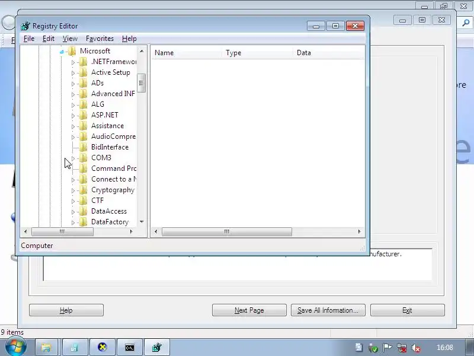Image resolution: width=474 pixels, height=356 pixels.
Task: Expand the DataAccess key
Action: click(73, 212)
